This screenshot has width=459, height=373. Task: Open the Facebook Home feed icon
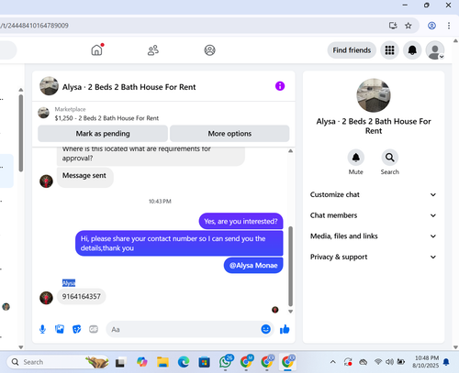pos(96,50)
